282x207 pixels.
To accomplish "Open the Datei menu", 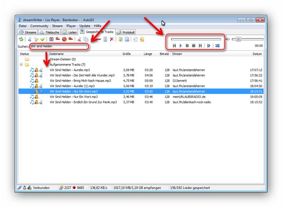I will click(22, 26).
